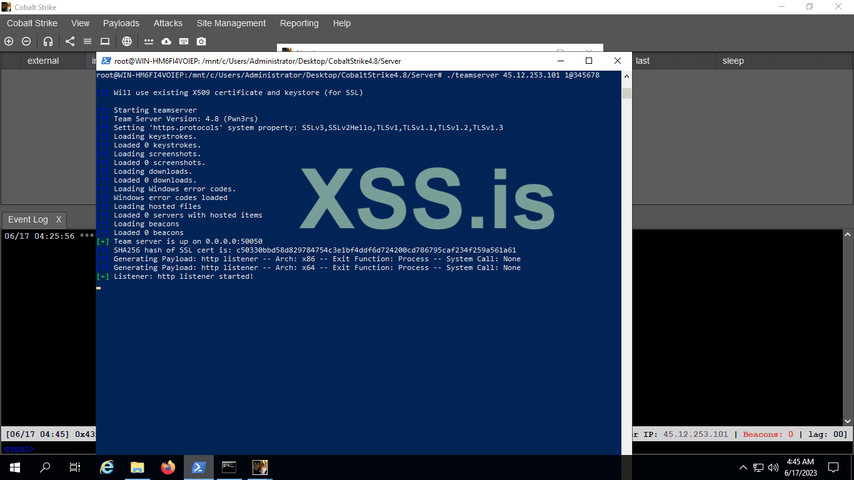Image resolution: width=854 pixels, height=480 pixels.
Task: Click the PowerShell icon in terminal title bar
Action: 106,61
